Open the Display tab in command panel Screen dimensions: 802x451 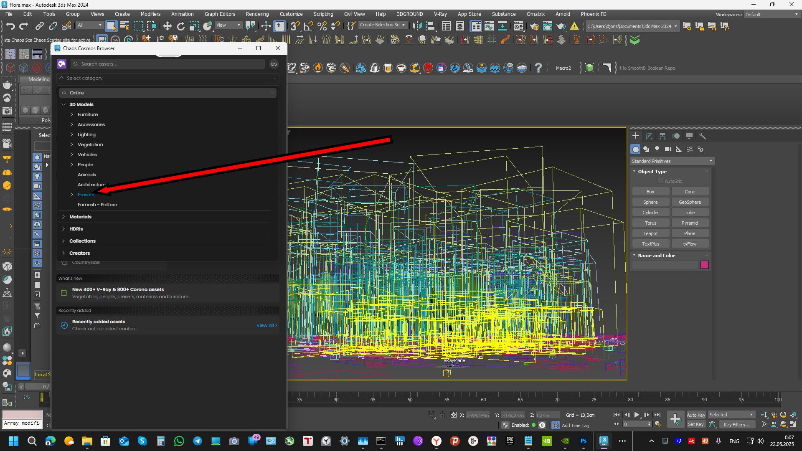coord(689,136)
